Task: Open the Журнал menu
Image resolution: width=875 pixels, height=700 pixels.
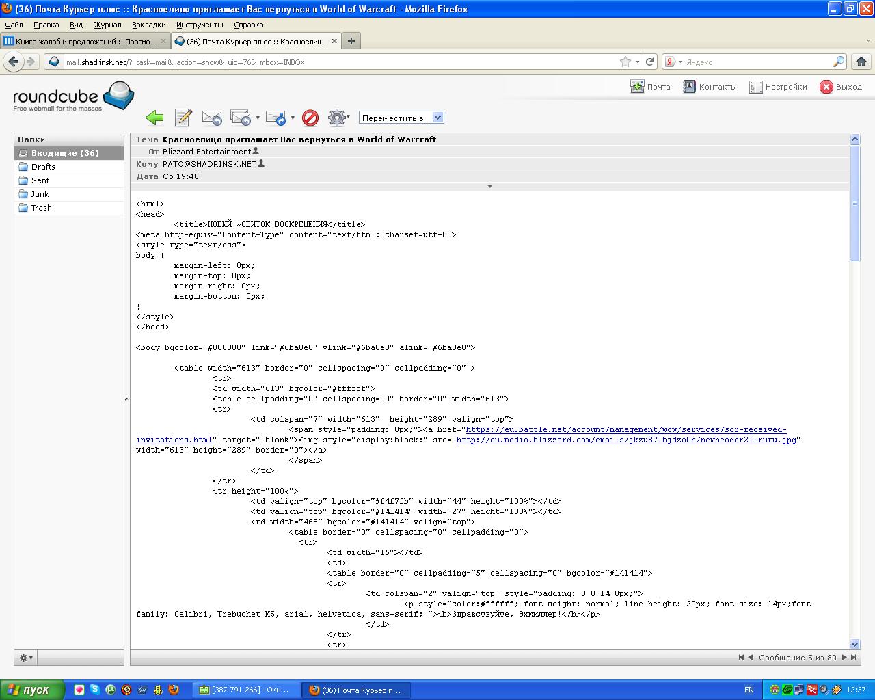Action: coord(107,25)
